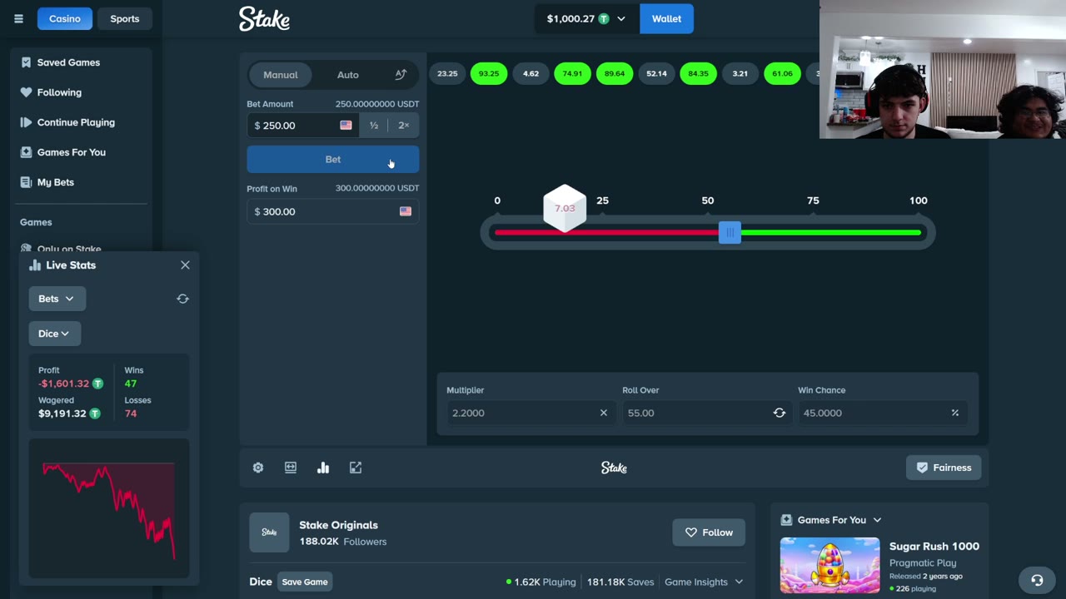The image size is (1066, 599).
Task: Open the advanced bet curve icon
Action: [x=401, y=75]
